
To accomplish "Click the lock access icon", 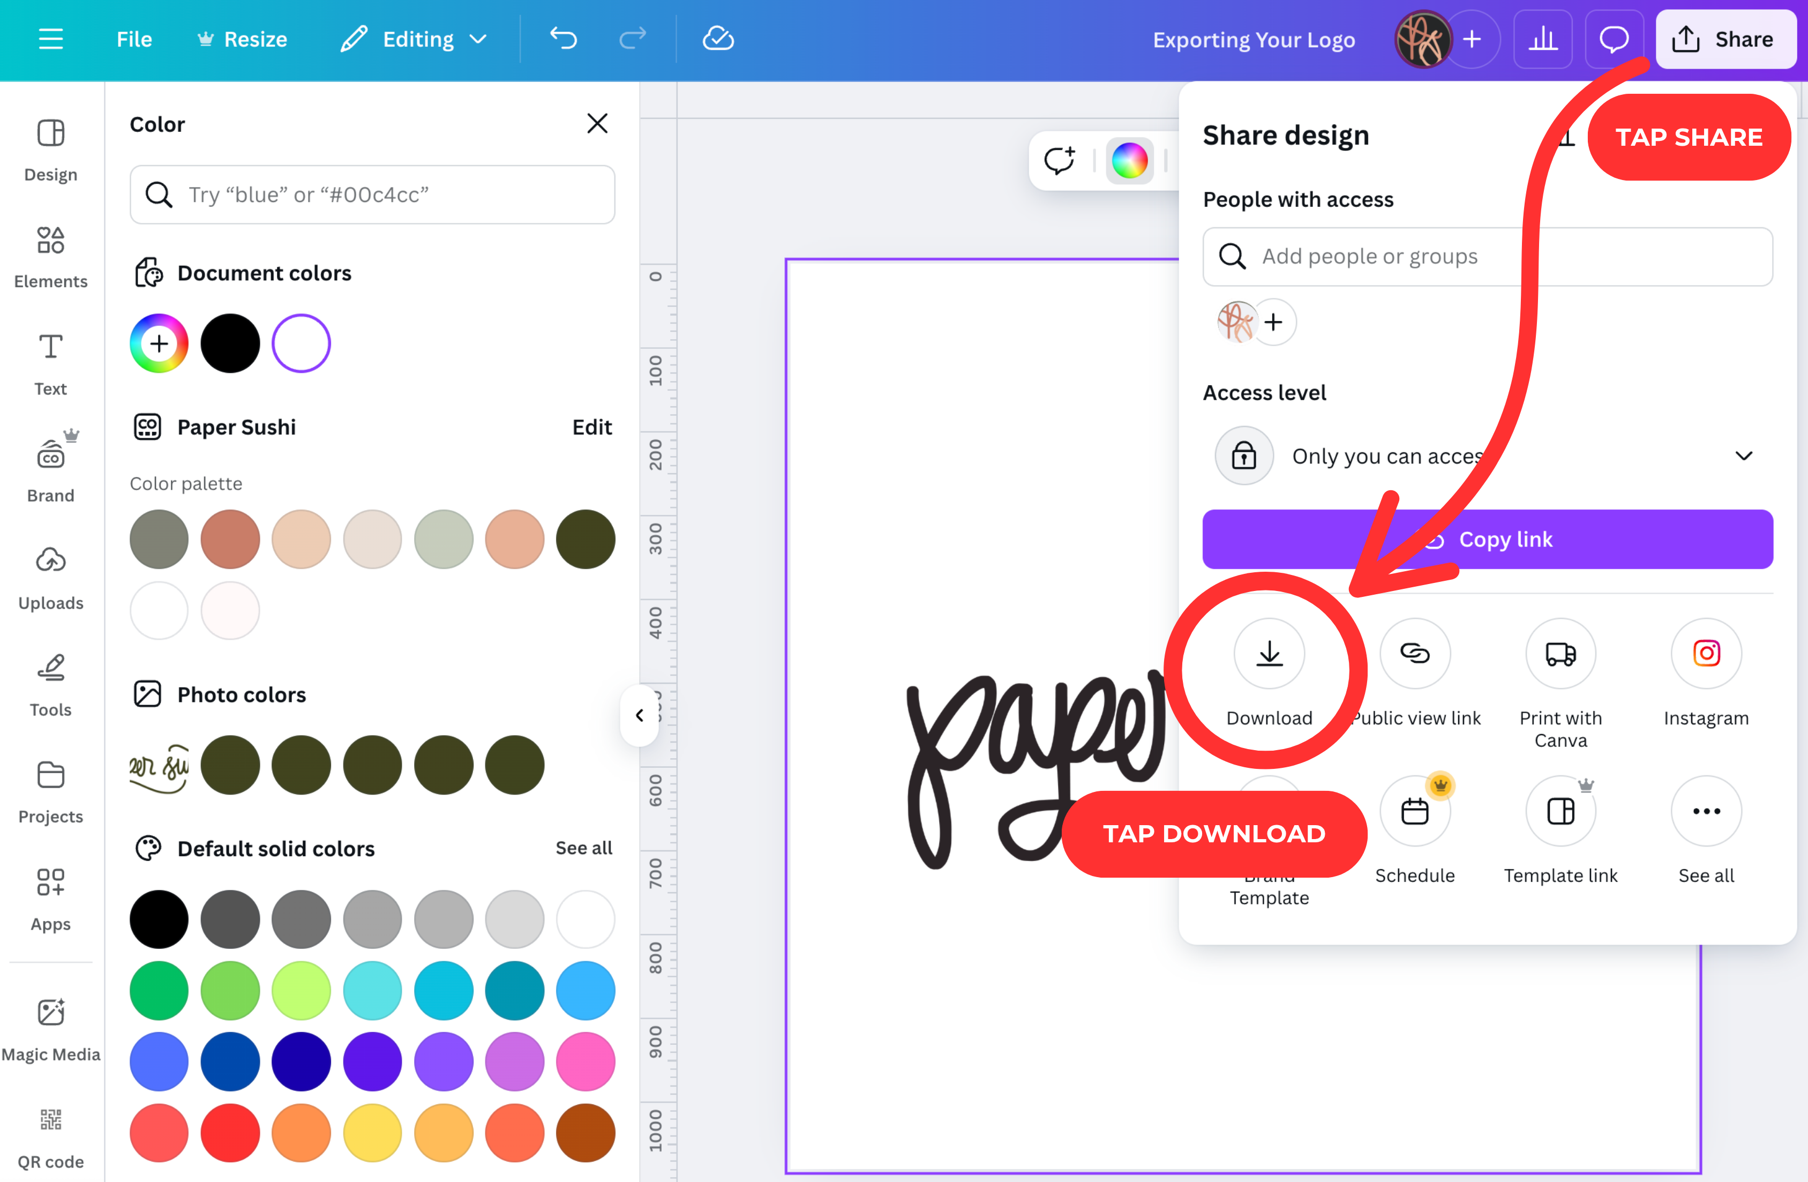I will point(1243,456).
